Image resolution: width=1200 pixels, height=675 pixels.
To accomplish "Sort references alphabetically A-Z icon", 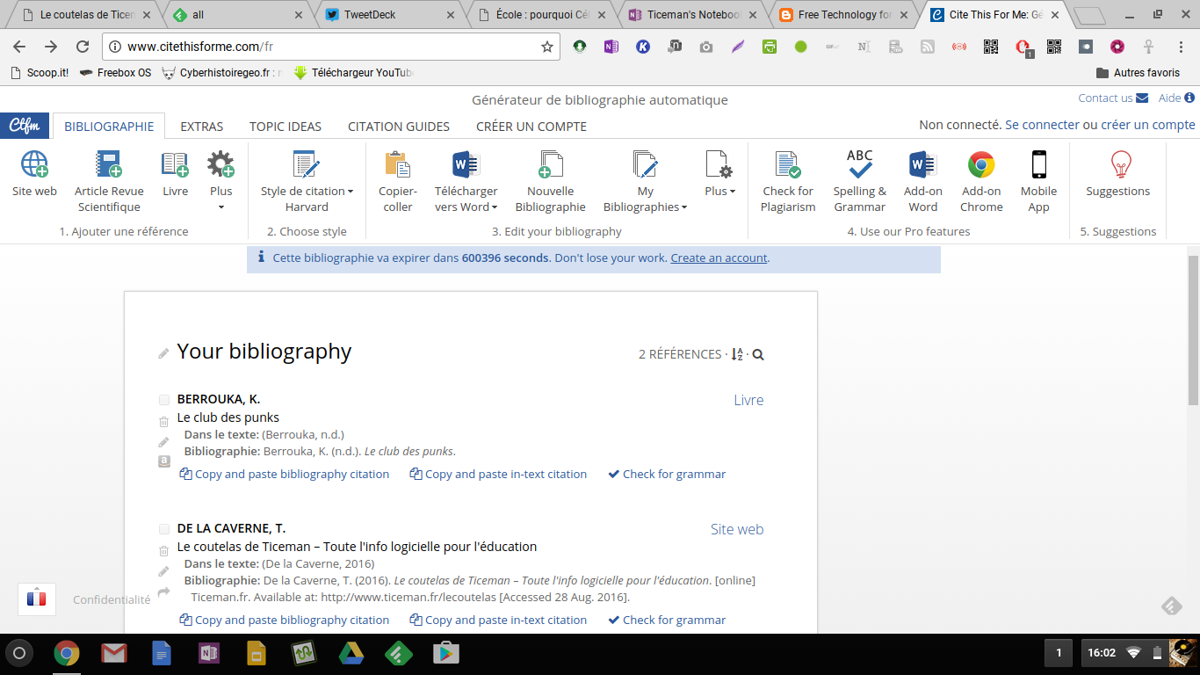I will click(738, 354).
